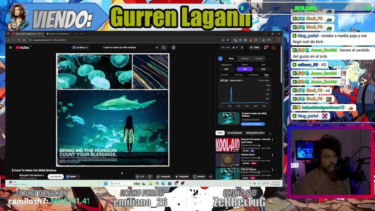
Task: Open the taskbar clock and date
Action: (276, 183)
